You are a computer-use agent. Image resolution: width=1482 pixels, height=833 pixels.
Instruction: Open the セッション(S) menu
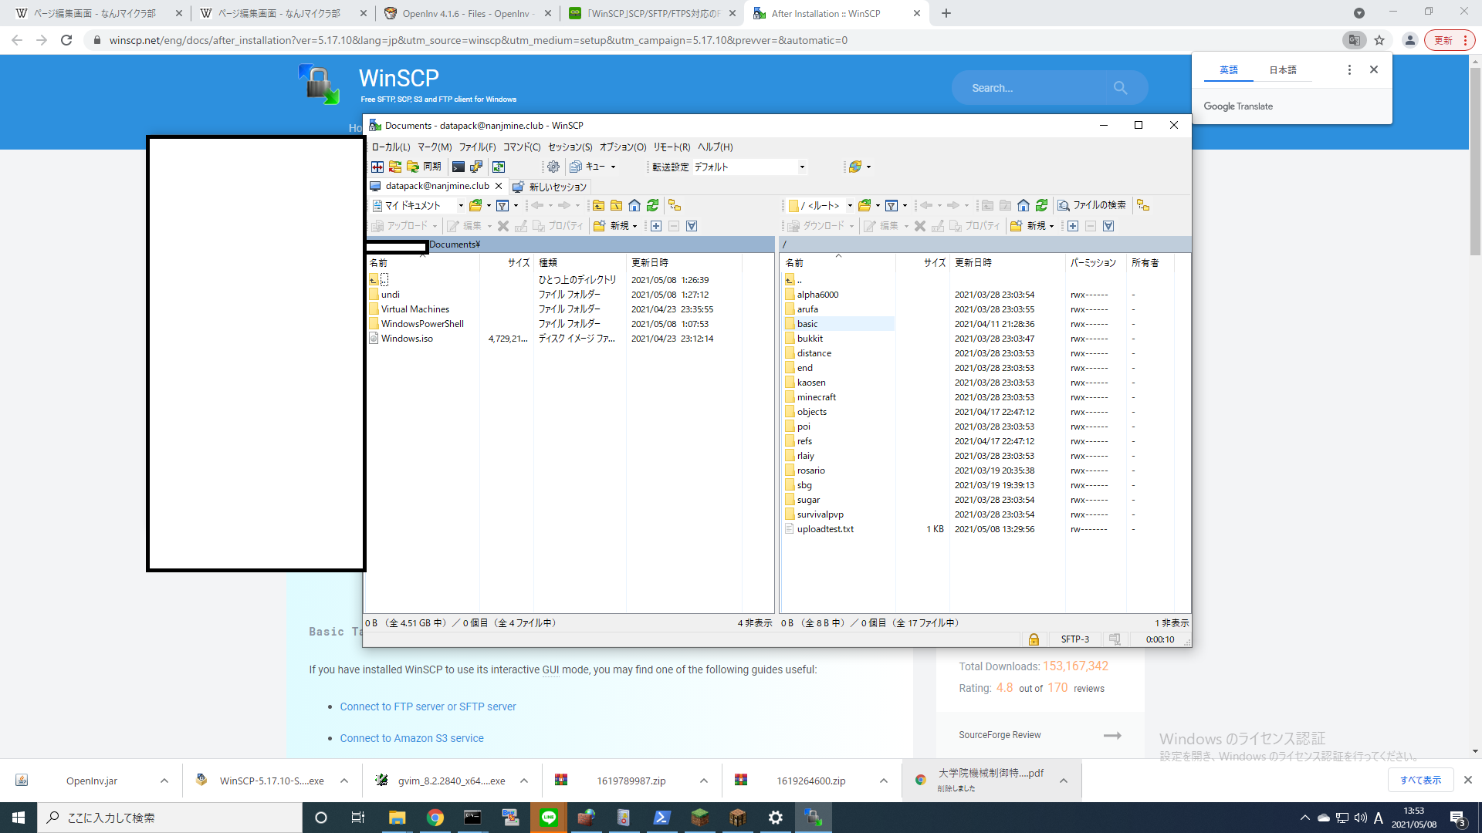point(570,147)
